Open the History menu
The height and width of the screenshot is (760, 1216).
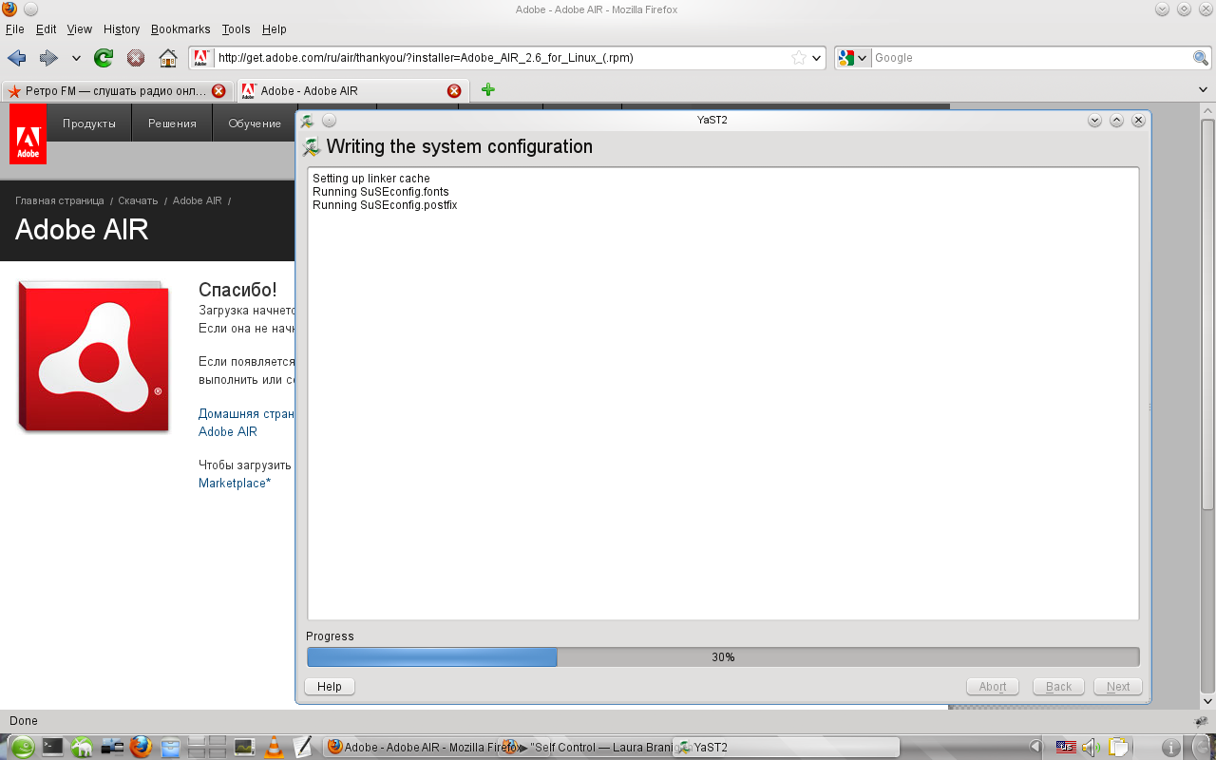(x=122, y=29)
